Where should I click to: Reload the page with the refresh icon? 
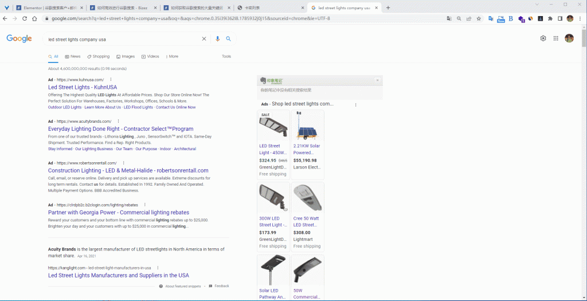coord(25,18)
